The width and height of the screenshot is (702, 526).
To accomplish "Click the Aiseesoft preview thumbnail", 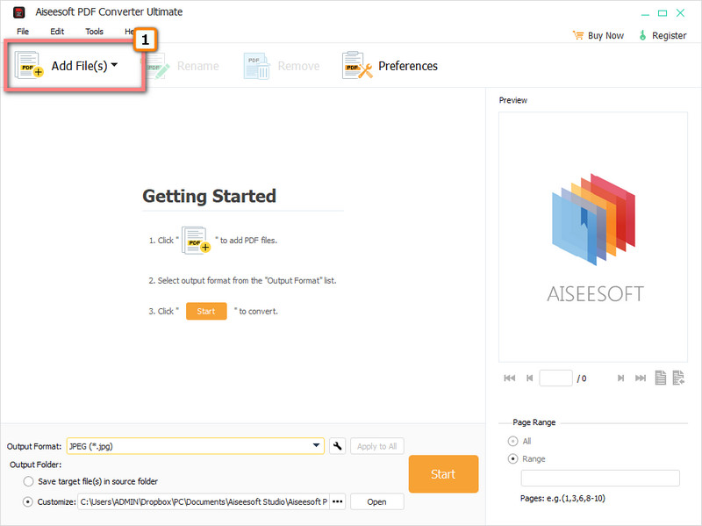I will (x=593, y=236).
